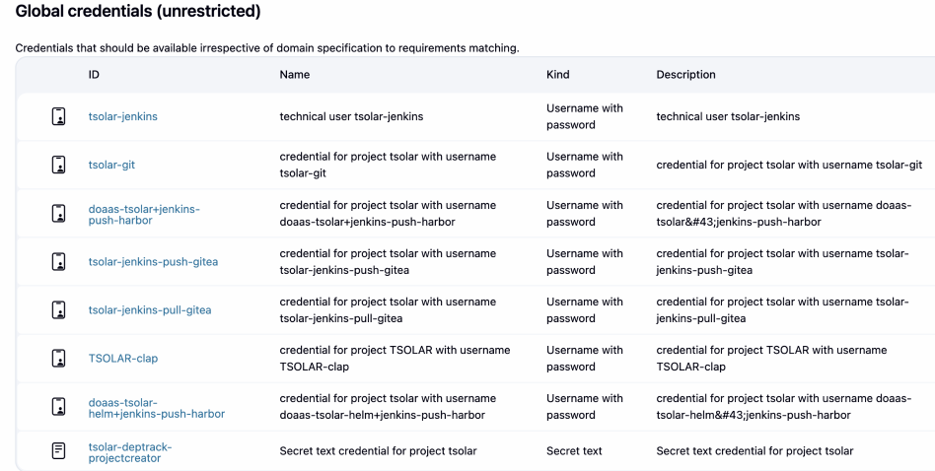Open the doaas-tsolar+jenkins-push-harbor credential

(143, 214)
